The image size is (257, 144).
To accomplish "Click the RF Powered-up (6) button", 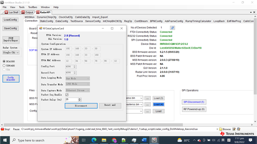I will pyautogui.click(x=194, y=109).
